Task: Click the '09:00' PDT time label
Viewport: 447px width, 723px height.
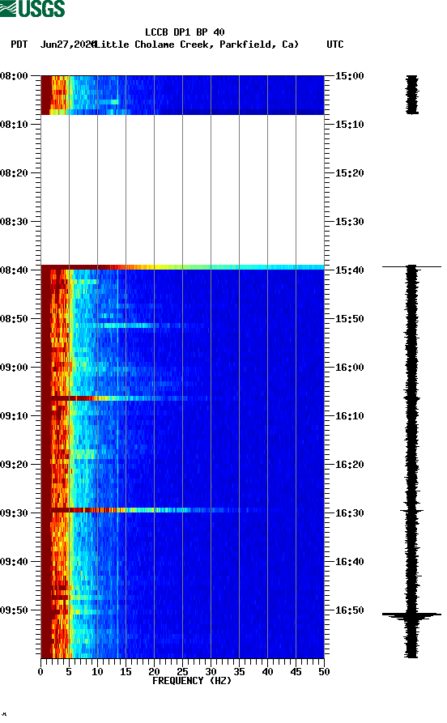Action: coord(15,368)
